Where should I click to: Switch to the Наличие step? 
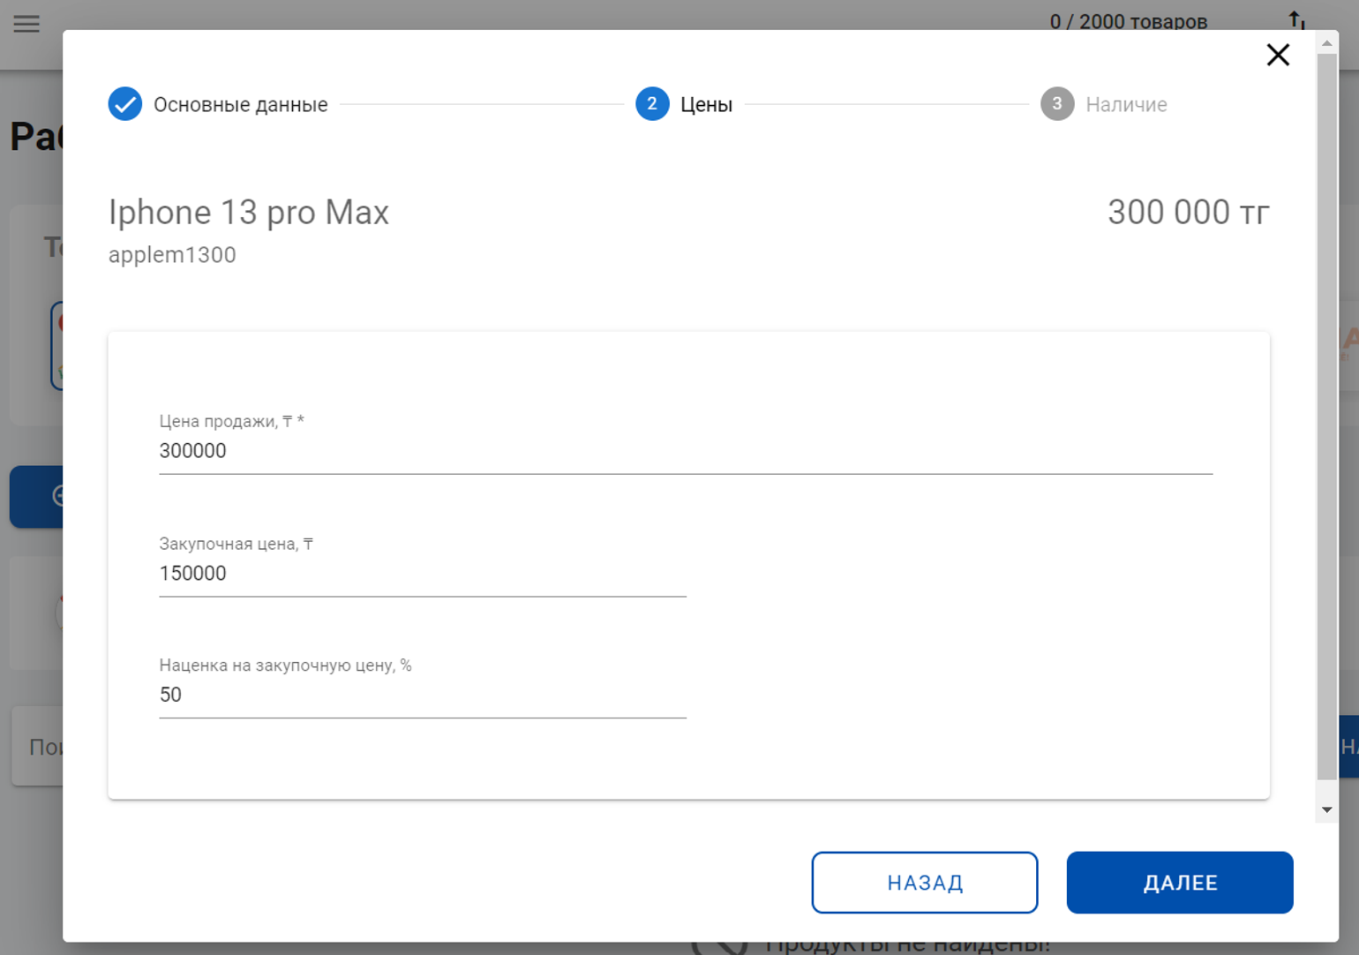(1126, 105)
